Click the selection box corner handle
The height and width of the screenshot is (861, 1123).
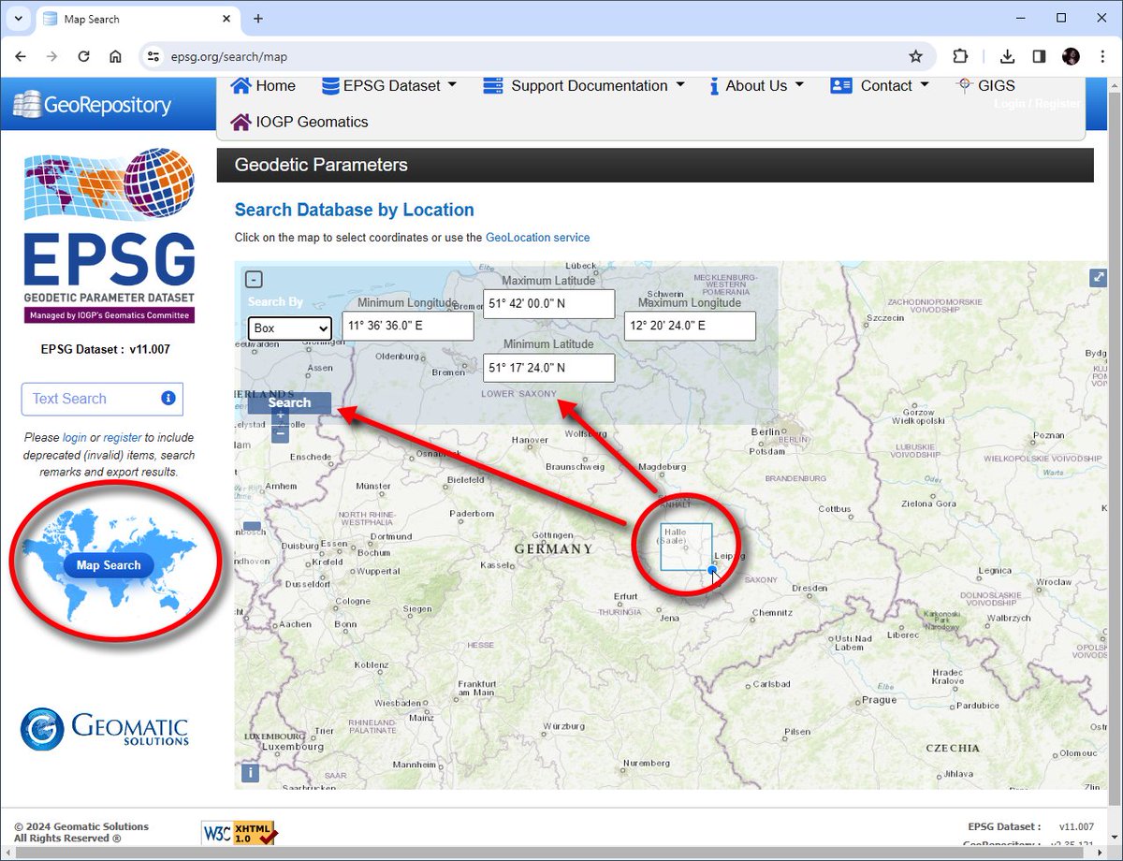click(x=712, y=569)
